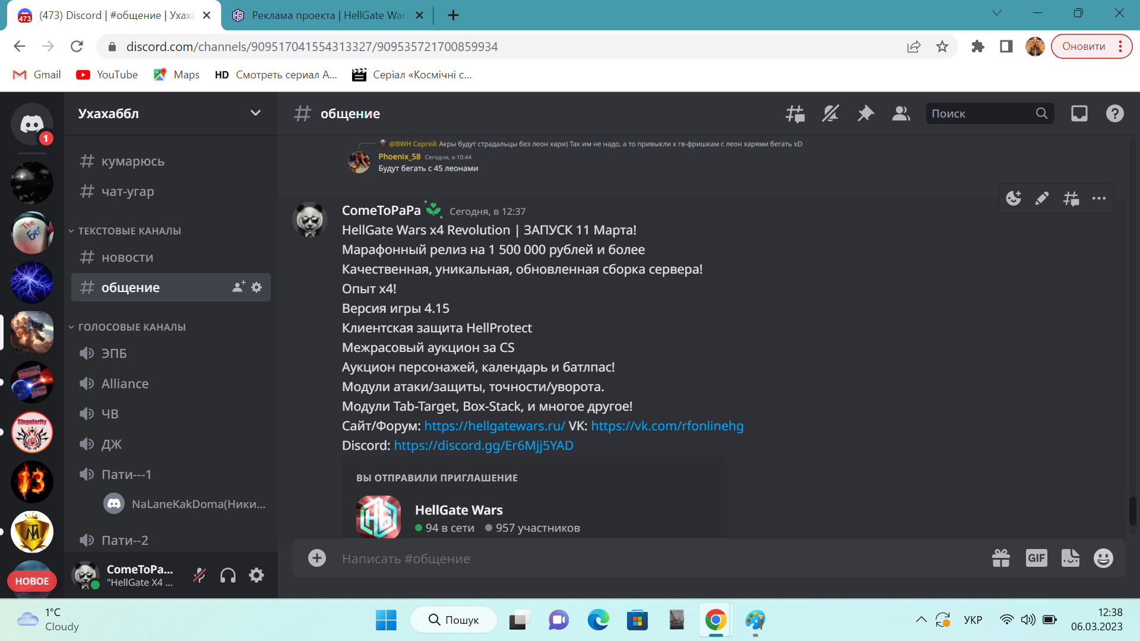Join the ЧВ voice channel
Screen dimensions: 1140x641
171,414
